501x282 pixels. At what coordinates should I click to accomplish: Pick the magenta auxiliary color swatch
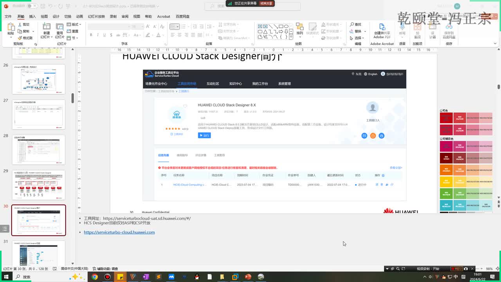coord(446,146)
